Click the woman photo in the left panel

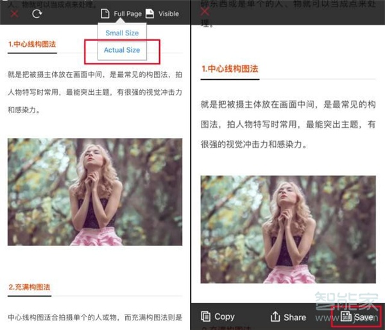tap(95, 192)
